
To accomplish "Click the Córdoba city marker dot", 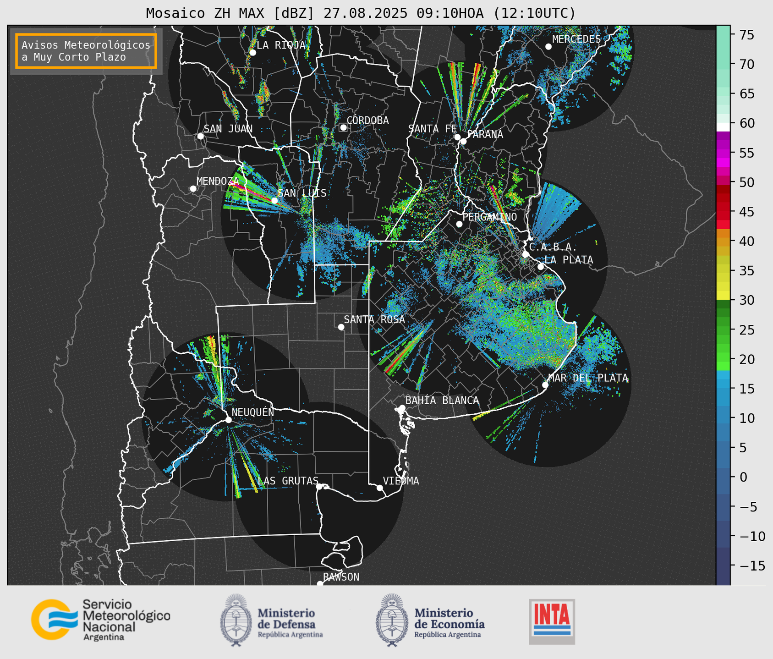I will [x=343, y=127].
